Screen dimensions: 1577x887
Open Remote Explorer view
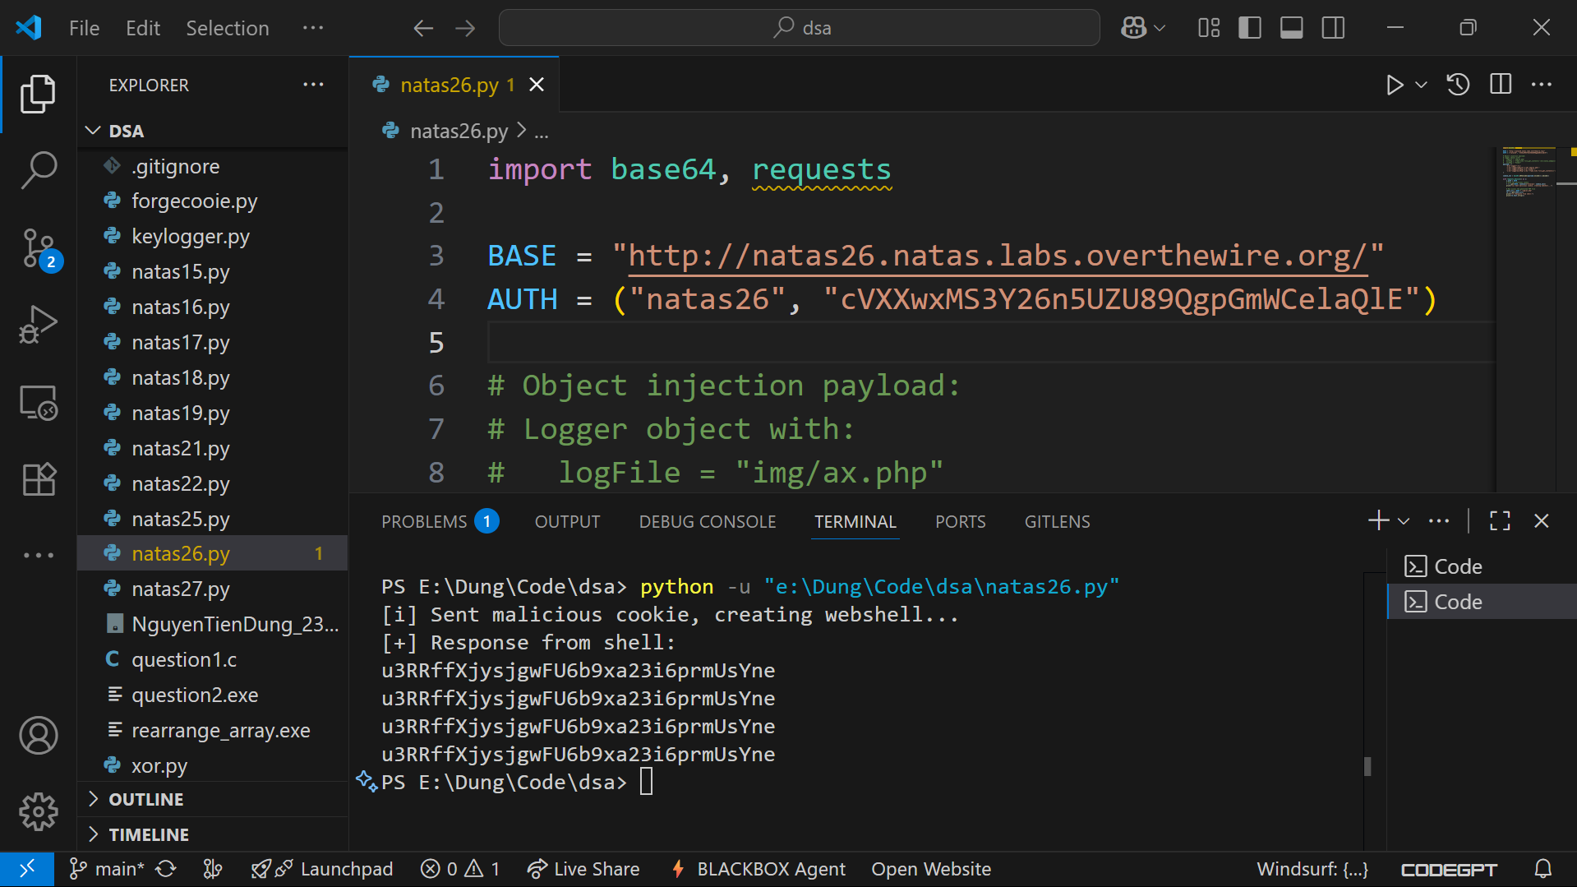coord(38,403)
